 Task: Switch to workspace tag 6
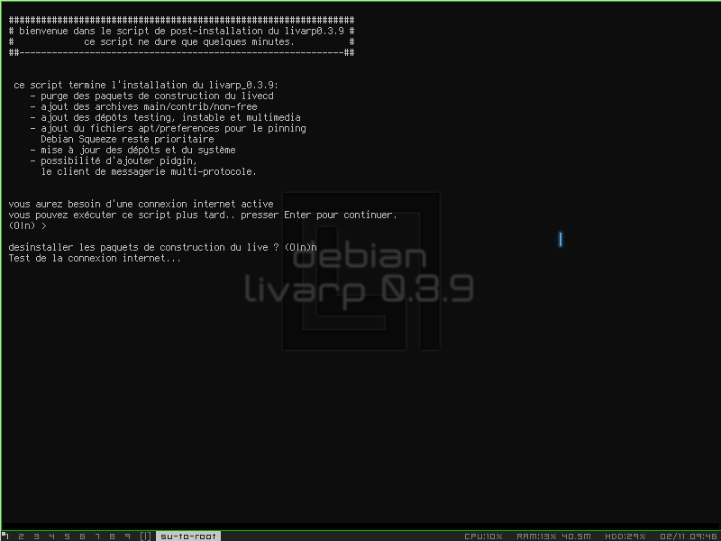pyautogui.click(x=82, y=536)
